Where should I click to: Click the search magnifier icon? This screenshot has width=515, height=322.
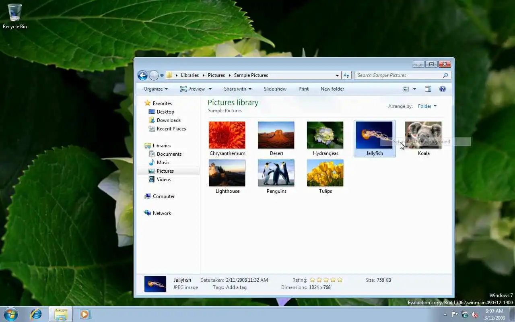pyautogui.click(x=445, y=75)
